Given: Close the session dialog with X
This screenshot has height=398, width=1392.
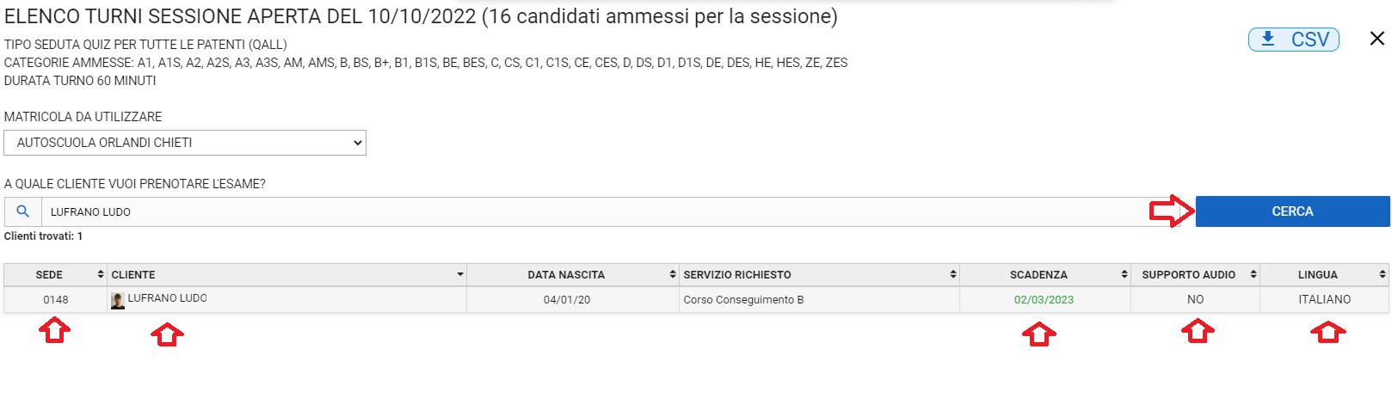Looking at the screenshot, I should [1377, 39].
